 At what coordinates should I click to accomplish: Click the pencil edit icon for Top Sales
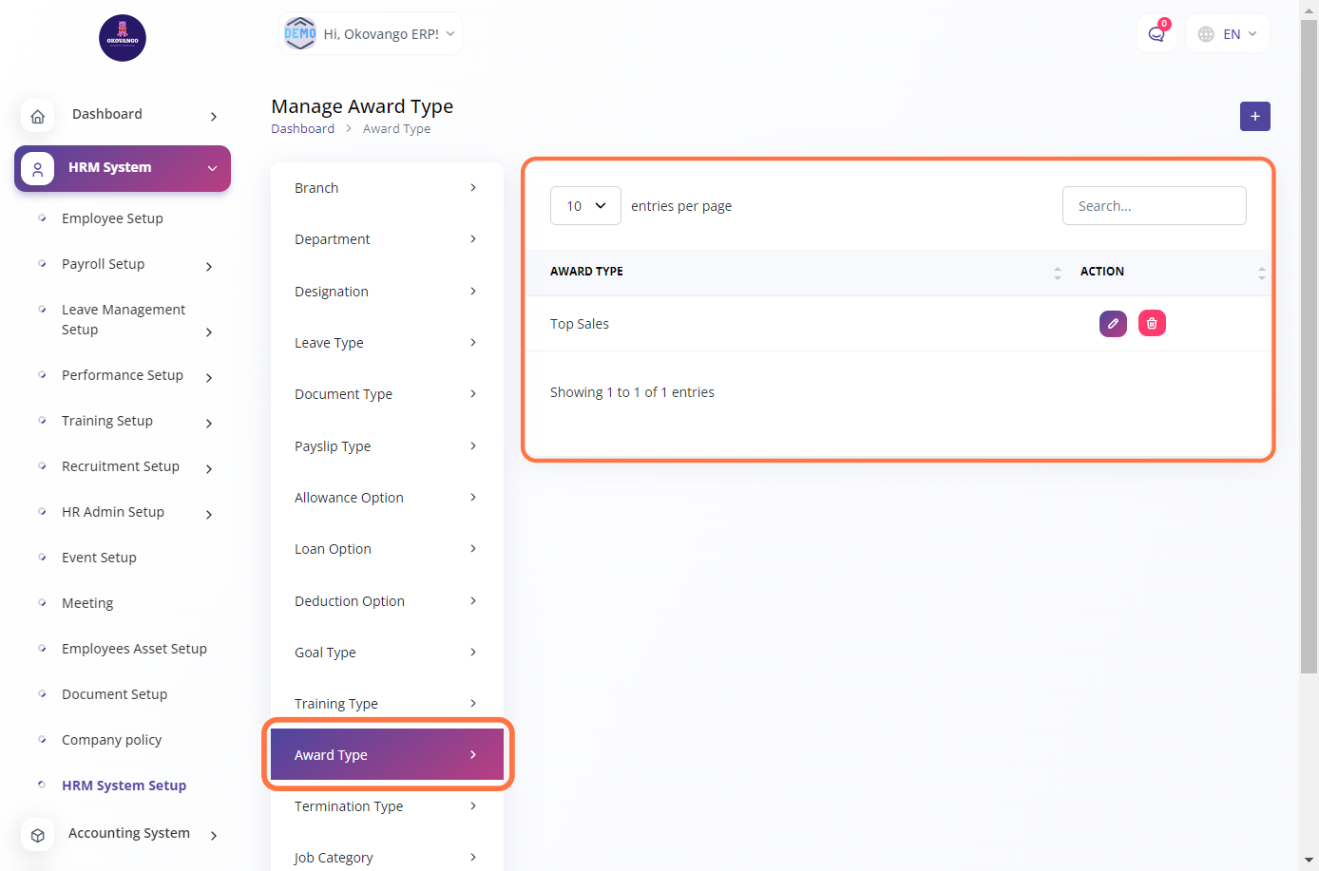tap(1113, 324)
